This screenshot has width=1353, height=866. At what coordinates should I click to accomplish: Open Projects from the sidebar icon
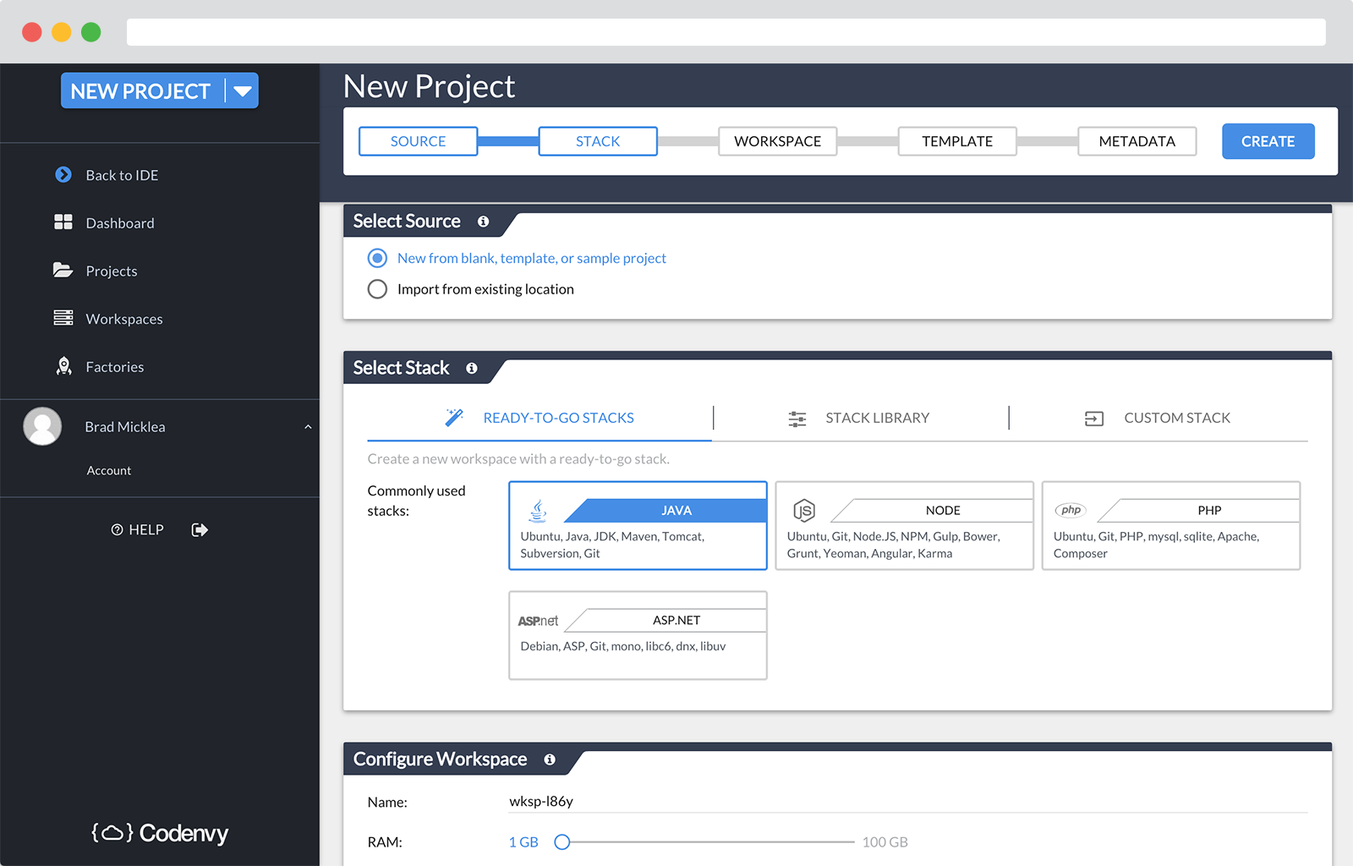[x=63, y=270]
